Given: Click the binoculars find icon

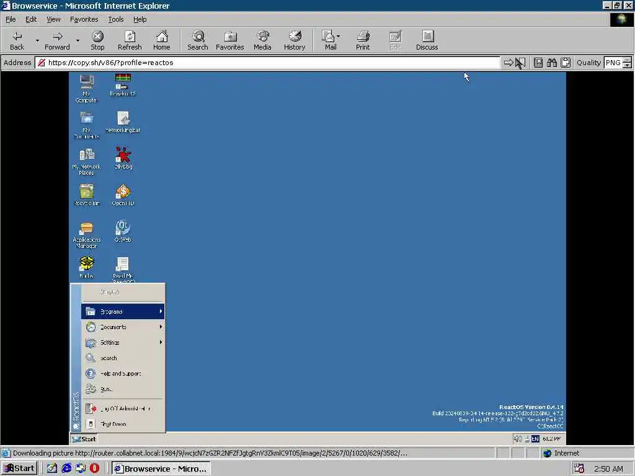Looking at the screenshot, I should pos(551,63).
